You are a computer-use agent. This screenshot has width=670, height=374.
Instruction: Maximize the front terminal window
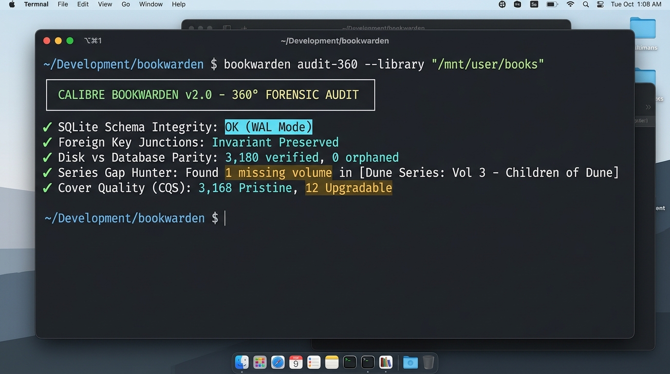[x=70, y=41]
